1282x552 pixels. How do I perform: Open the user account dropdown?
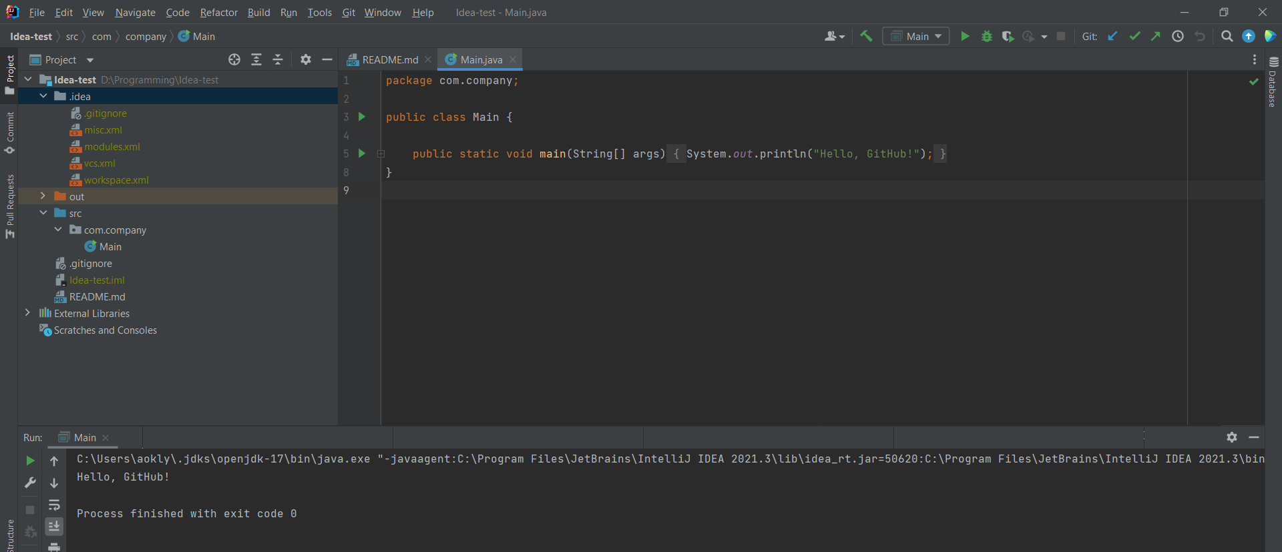pyautogui.click(x=835, y=36)
